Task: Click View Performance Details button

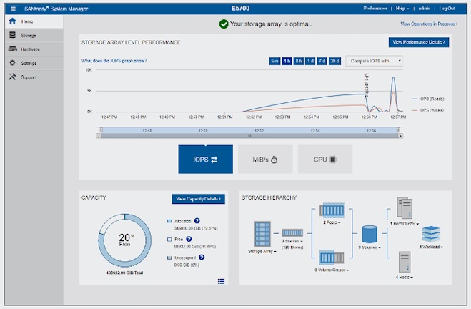Action: point(418,42)
